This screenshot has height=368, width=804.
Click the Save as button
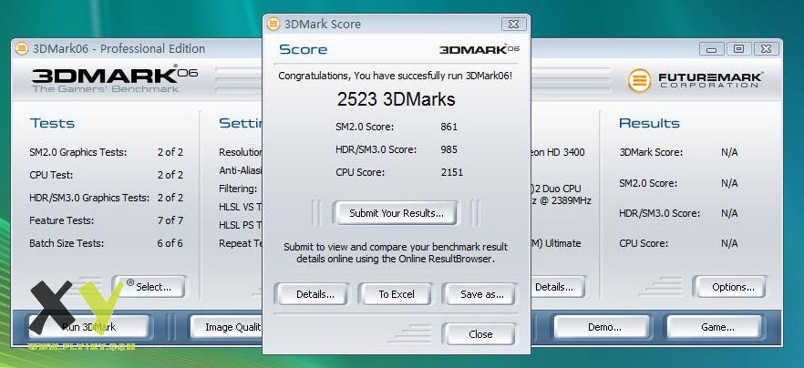coord(481,294)
